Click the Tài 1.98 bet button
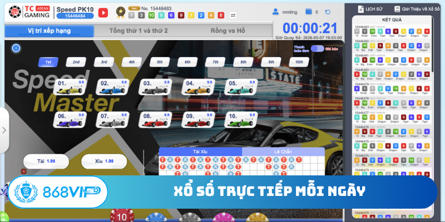This screenshot has height=222, width=445. [46, 161]
